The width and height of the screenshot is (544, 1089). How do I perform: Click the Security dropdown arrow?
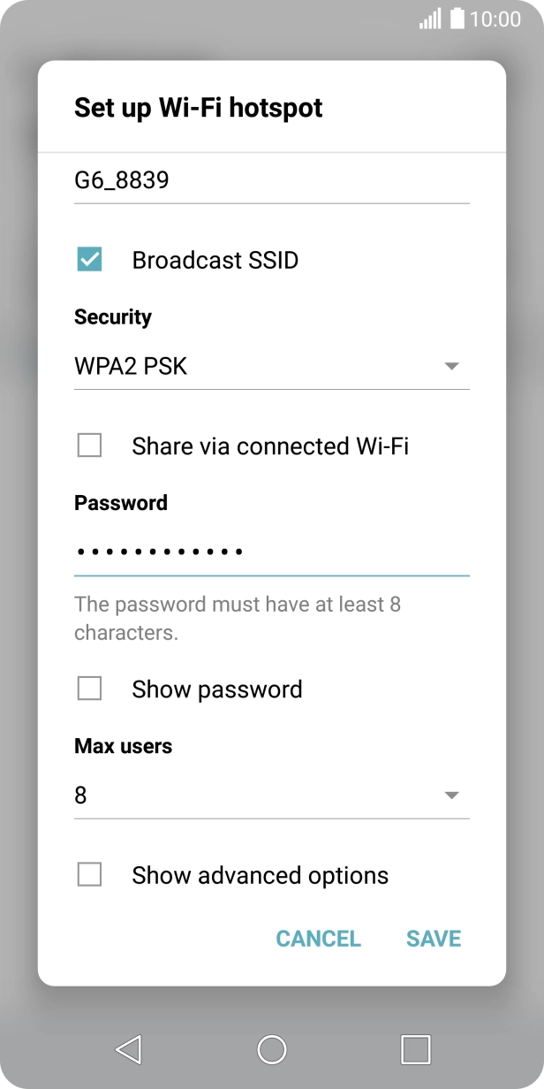click(451, 366)
